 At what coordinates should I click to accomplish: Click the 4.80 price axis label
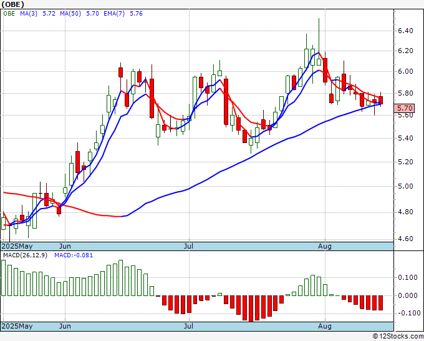click(x=405, y=212)
